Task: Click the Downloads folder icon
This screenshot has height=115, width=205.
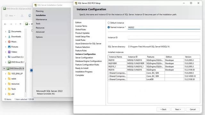Action: click(9, 37)
